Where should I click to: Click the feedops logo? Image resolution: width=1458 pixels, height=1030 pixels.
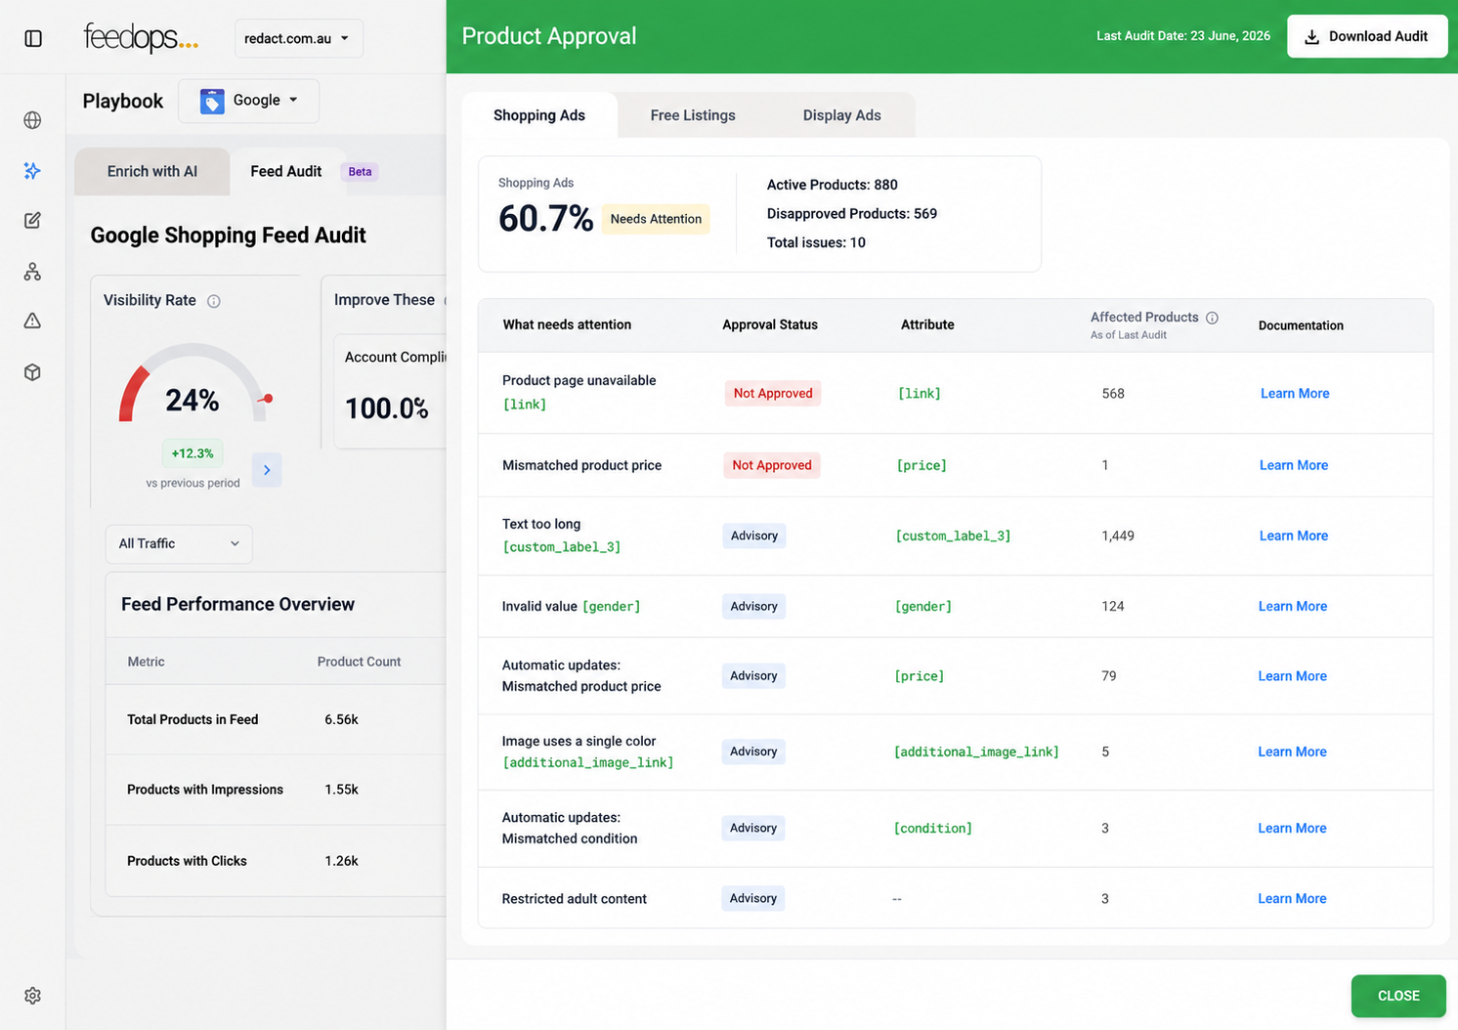[141, 38]
